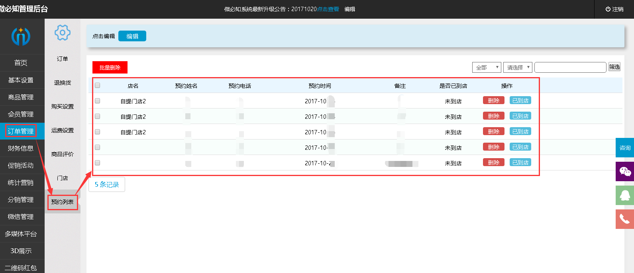Check the last appointment row checkbox
Image resolution: width=634 pixels, height=273 pixels.
click(98, 163)
